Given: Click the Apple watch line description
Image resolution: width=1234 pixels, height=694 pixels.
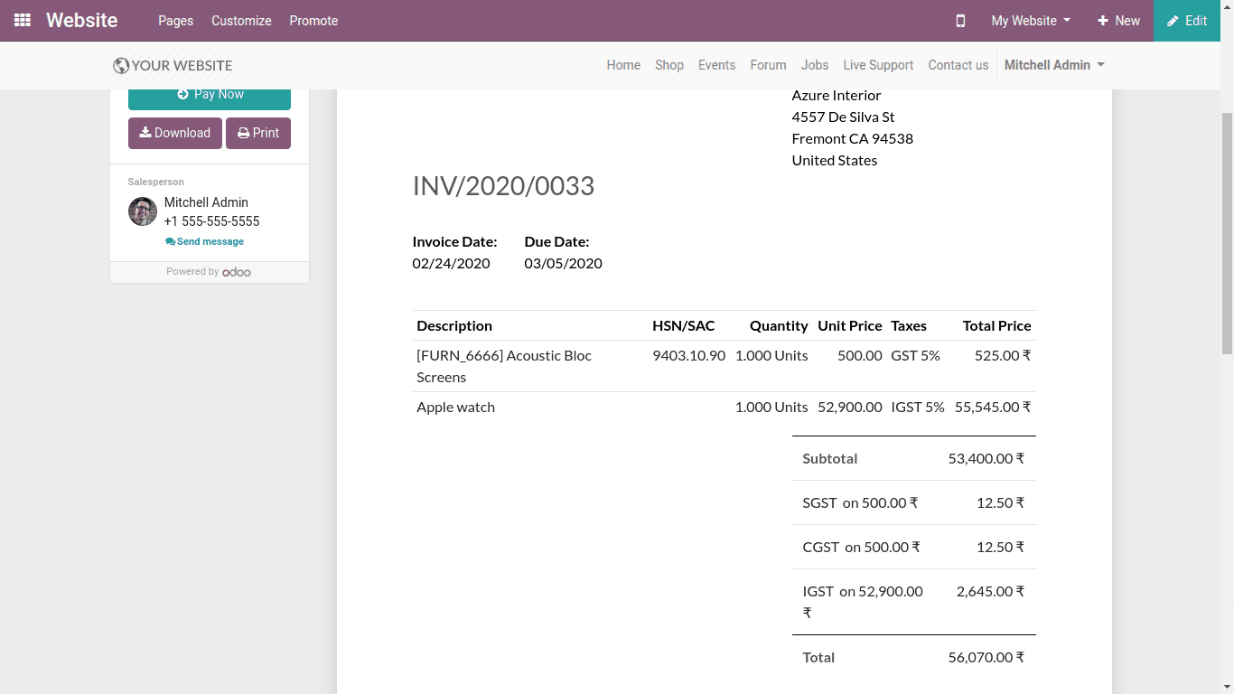Looking at the screenshot, I should point(455,407).
